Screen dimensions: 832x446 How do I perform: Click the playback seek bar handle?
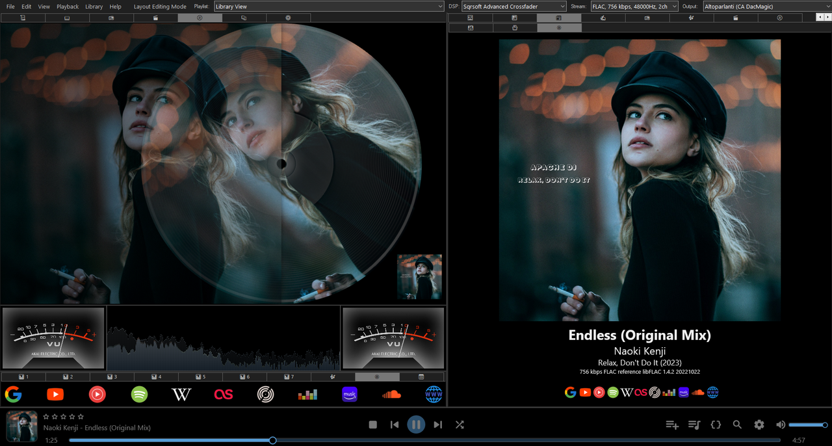[273, 441]
